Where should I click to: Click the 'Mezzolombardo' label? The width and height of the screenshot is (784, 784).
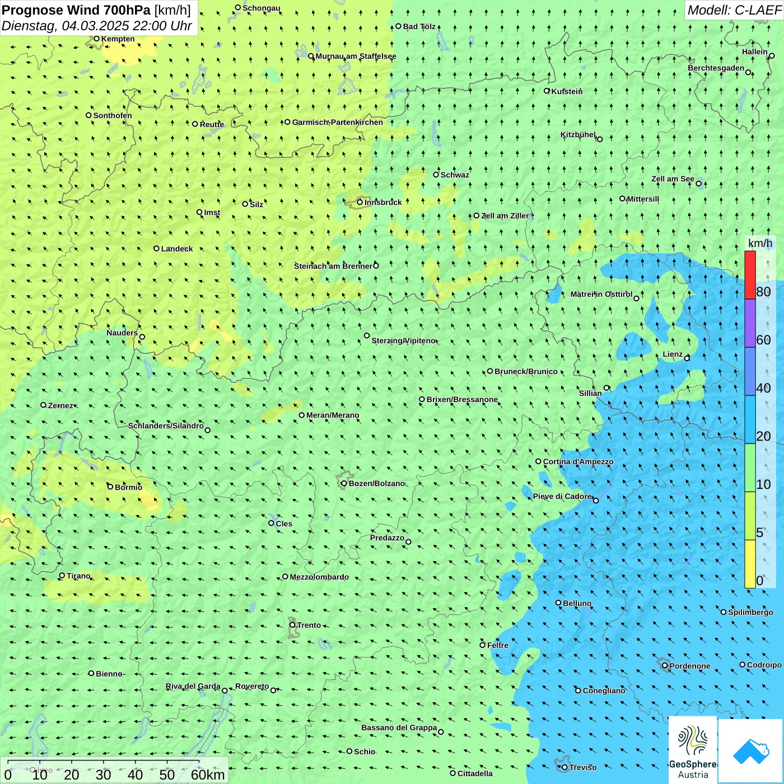click(319, 577)
